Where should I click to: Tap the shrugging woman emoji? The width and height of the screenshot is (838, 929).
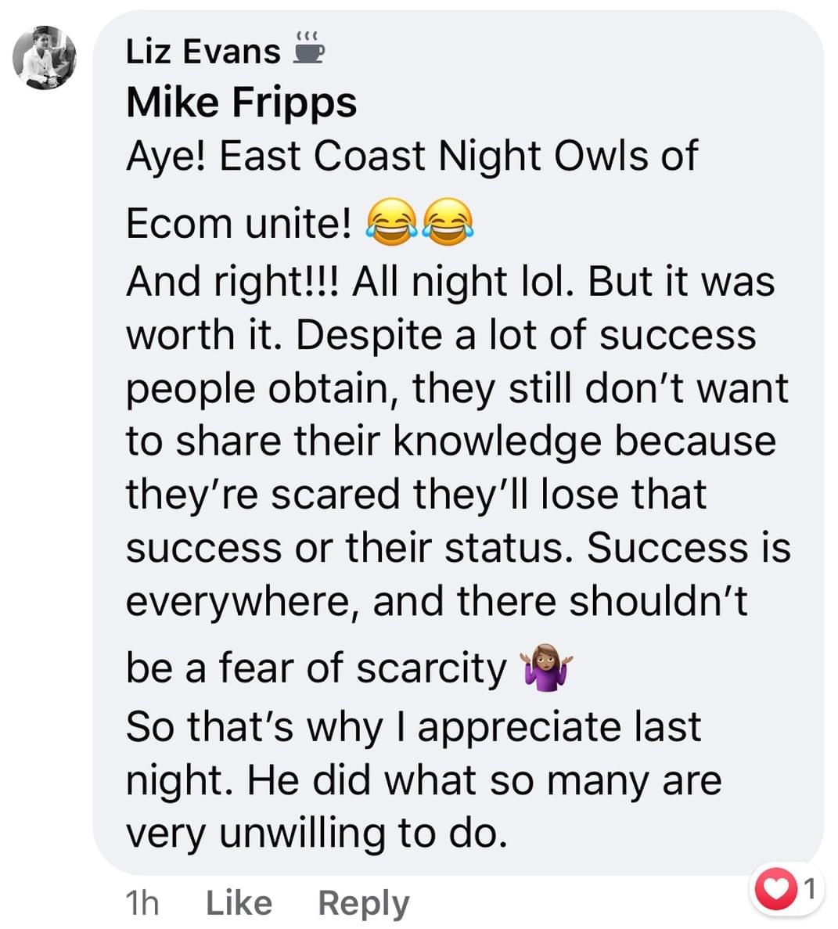546,668
